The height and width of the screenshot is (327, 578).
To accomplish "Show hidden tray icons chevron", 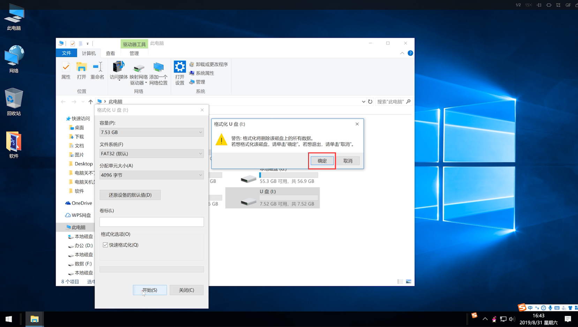I will [485, 319].
